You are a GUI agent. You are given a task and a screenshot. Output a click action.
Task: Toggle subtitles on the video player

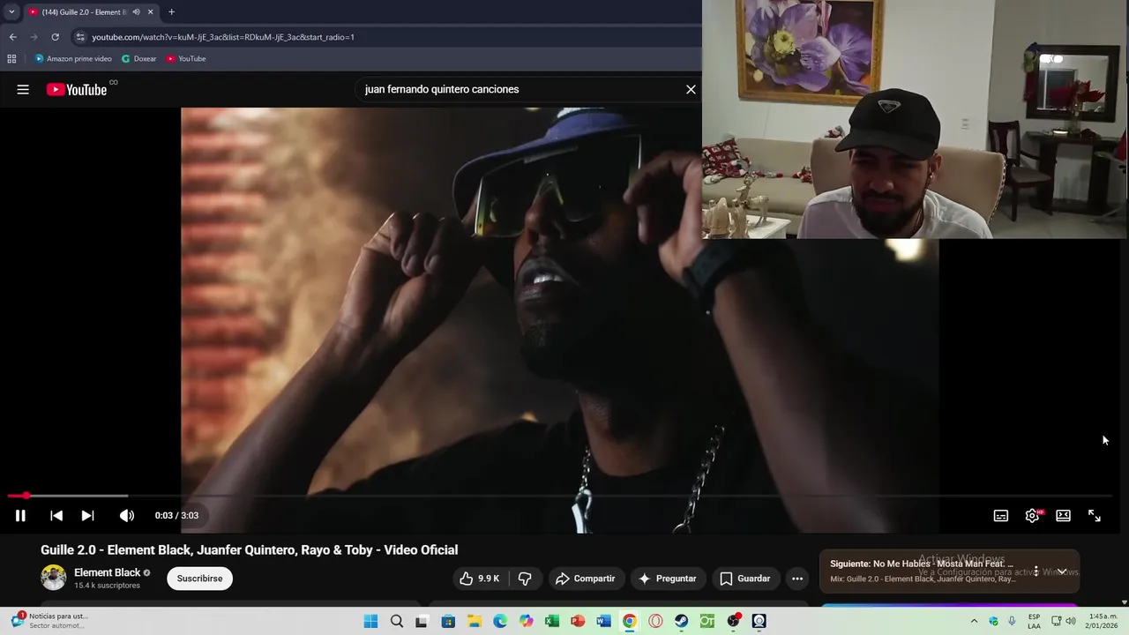tap(1001, 516)
